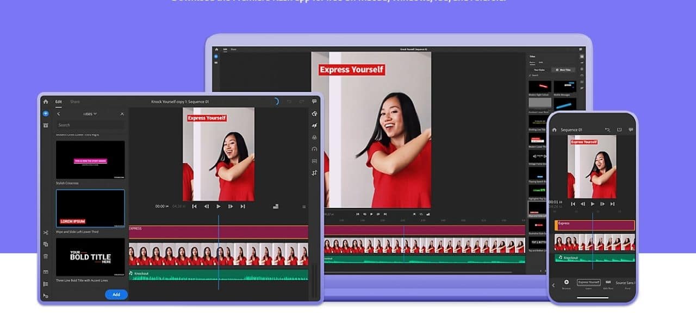Select the scissors split tool on tablet
Viewport: 696px width, 326px height.
46,233
